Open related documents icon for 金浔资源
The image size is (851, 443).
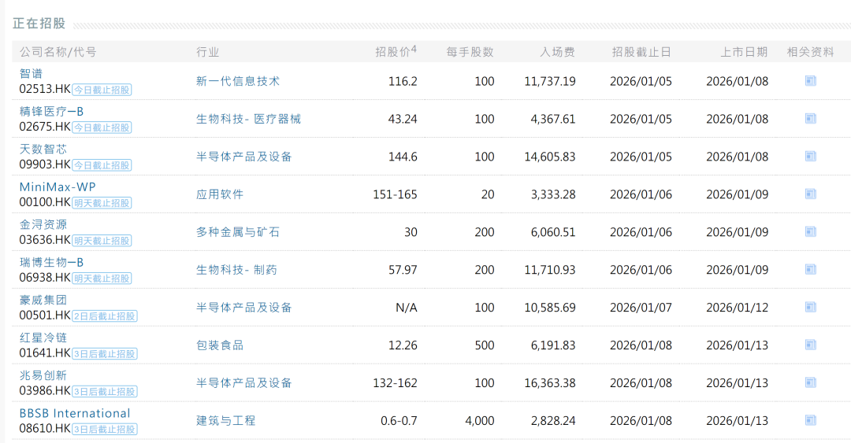[810, 231]
